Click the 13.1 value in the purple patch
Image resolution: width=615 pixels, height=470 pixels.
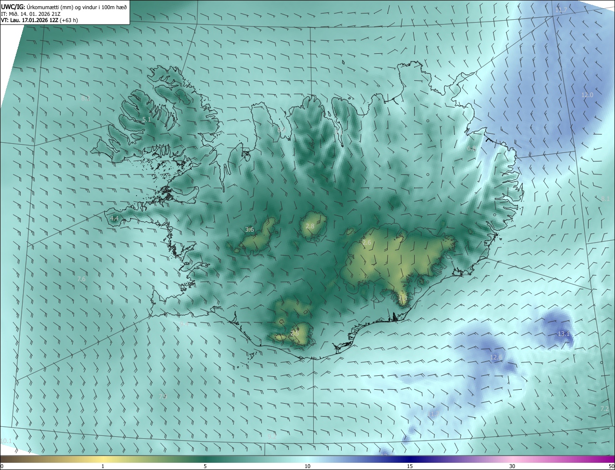pos(564,334)
